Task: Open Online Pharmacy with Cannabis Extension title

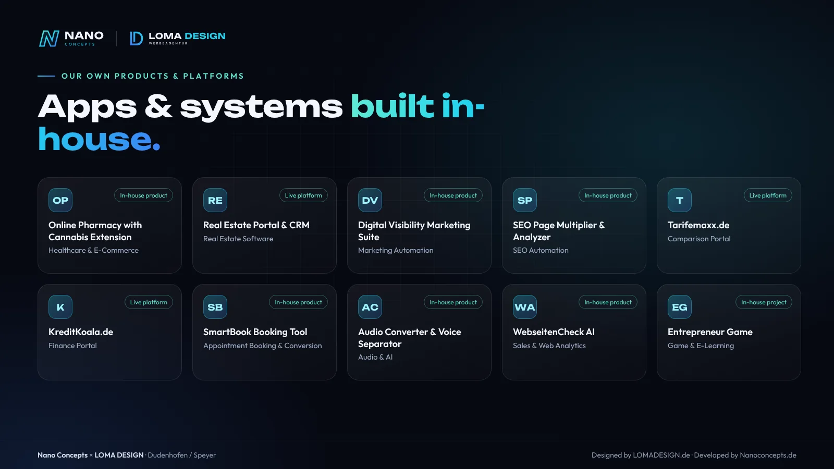Action: pos(95,231)
